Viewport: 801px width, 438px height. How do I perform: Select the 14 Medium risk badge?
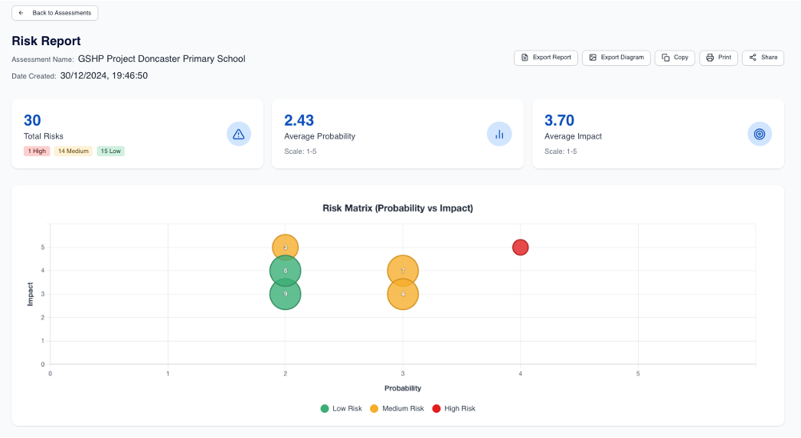click(x=73, y=152)
